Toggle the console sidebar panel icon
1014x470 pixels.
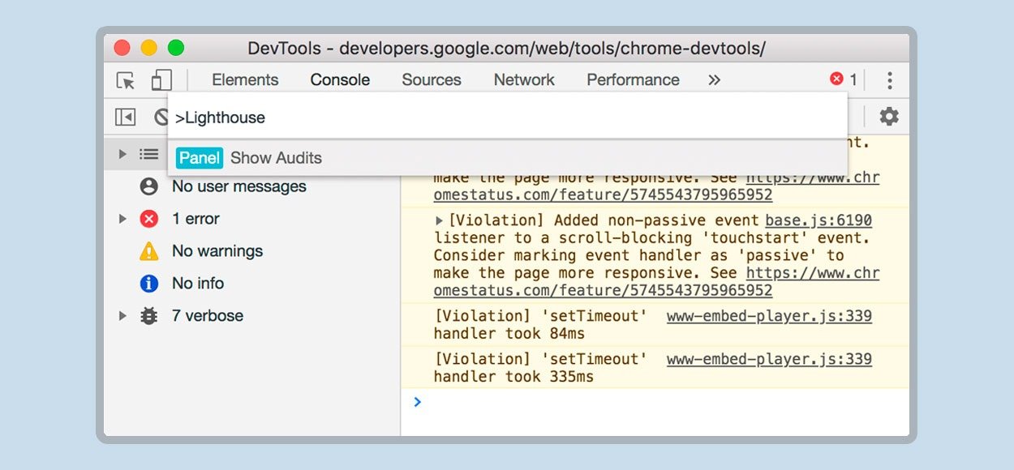coord(126,117)
